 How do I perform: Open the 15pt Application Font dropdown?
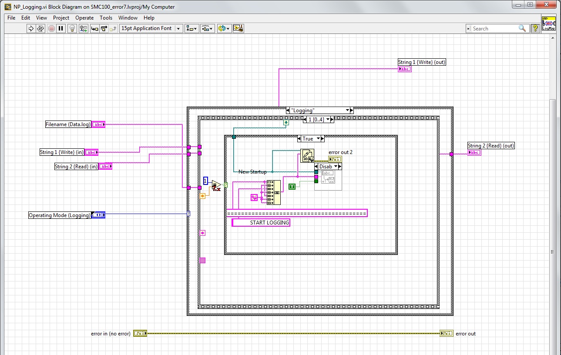[x=151, y=28]
